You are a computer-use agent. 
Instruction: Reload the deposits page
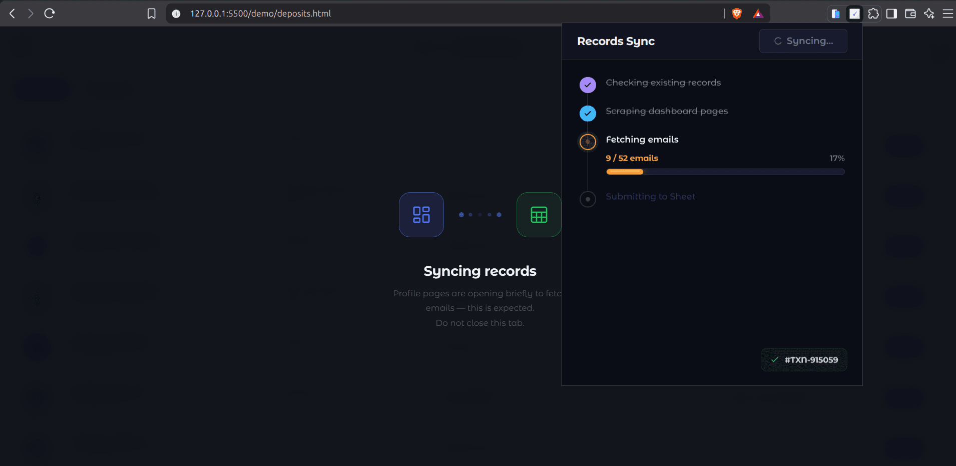[x=49, y=14]
